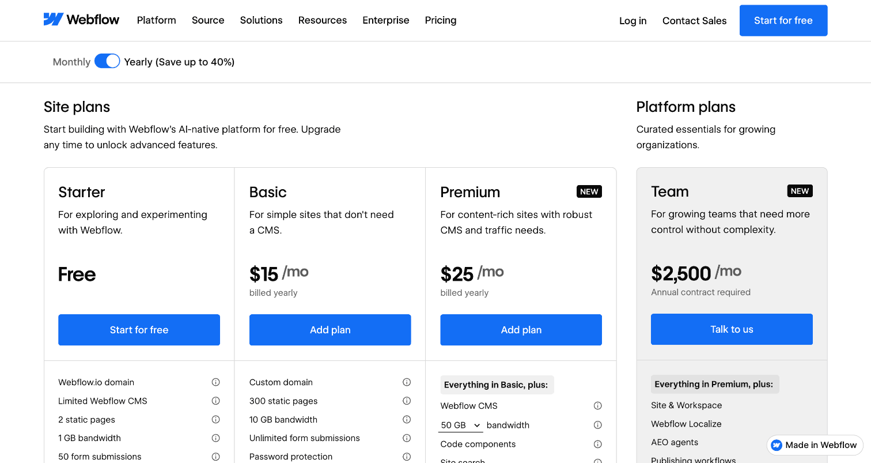Add the Basic plan

(x=330, y=330)
